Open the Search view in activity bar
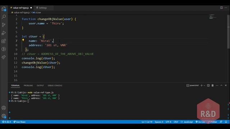 [4, 17]
